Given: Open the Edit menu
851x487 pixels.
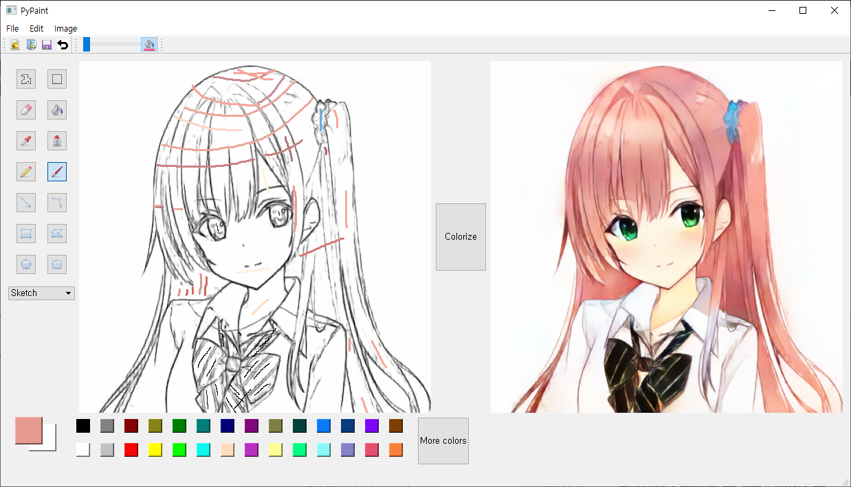Looking at the screenshot, I should 36,29.
